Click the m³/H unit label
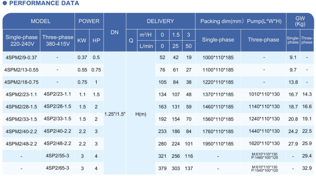 click(145, 35)
